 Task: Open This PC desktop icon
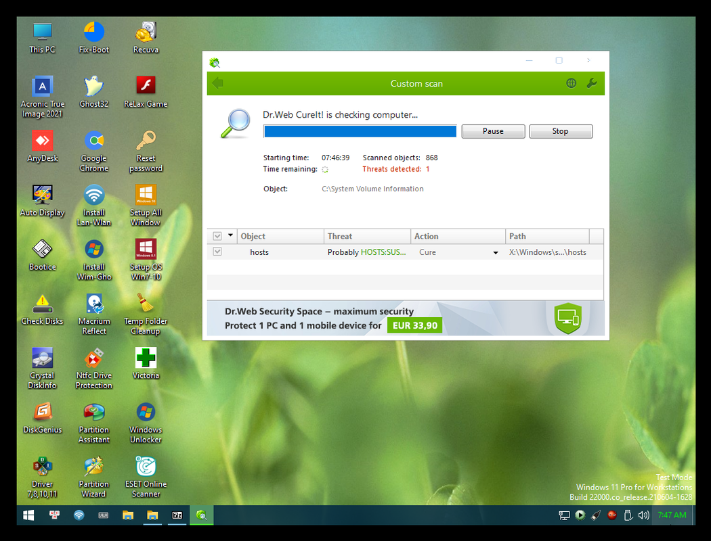click(42, 39)
